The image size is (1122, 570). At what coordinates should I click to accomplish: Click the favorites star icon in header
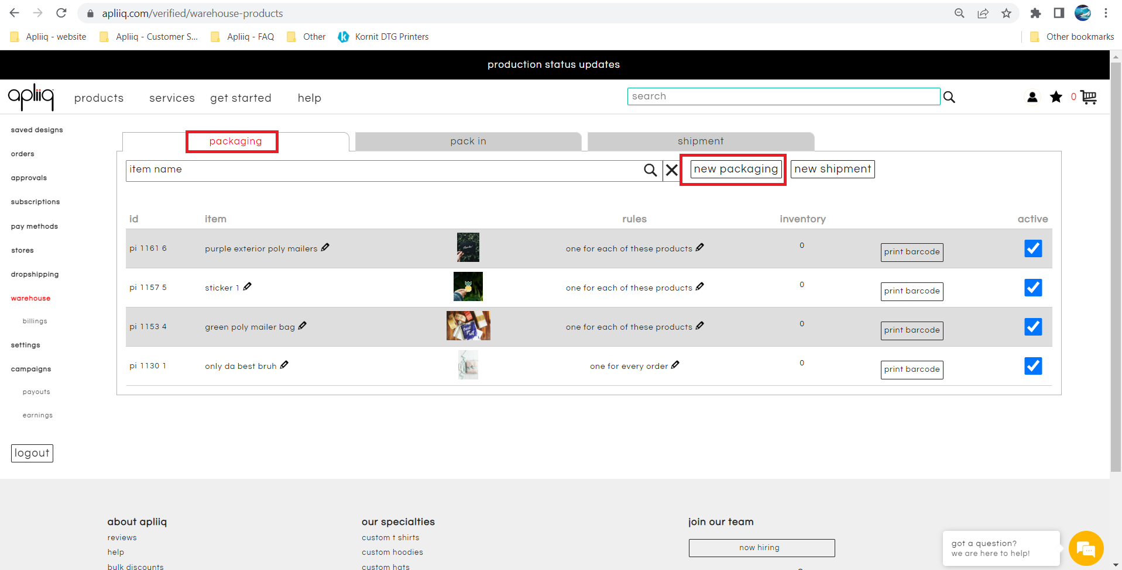[x=1056, y=97]
